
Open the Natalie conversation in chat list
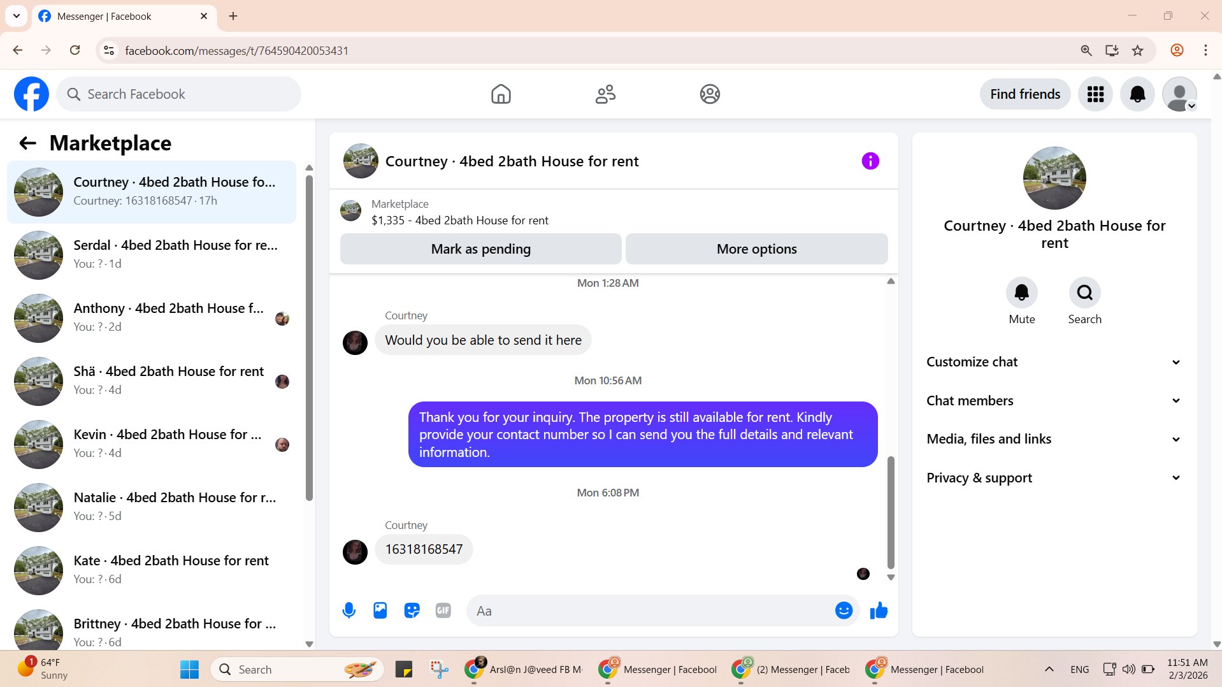(x=152, y=507)
